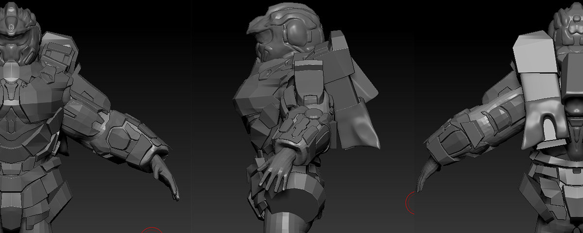Select the side-profile character's open hand
583x233 pixels.
pyautogui.click(x=276, y=169)
